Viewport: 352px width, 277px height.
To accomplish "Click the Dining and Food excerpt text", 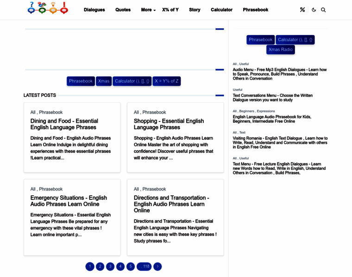I will coord(70,148).
